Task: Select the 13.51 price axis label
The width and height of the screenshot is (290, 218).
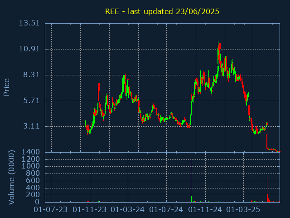Action: pyautogui.click(x=29, y=23)
